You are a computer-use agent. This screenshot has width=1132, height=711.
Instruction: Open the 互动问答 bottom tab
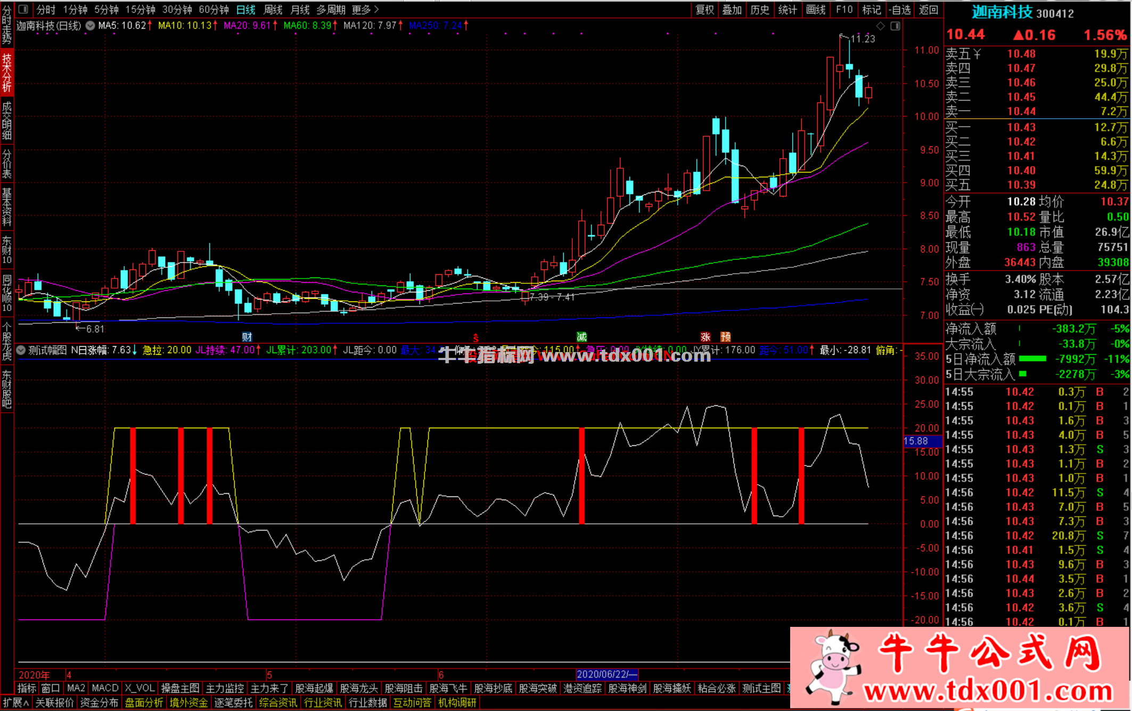point(412,703)
